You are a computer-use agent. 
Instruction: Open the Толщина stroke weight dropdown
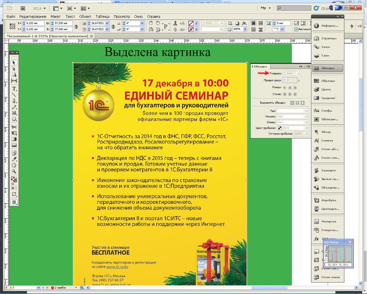pos(299,73)
